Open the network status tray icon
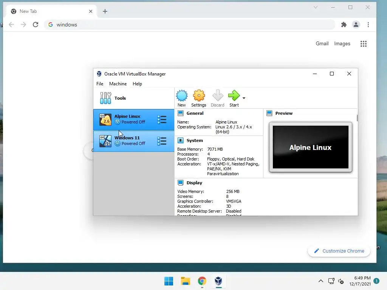The height and width of the screenshot is (290, 387). tap(331, 281)
